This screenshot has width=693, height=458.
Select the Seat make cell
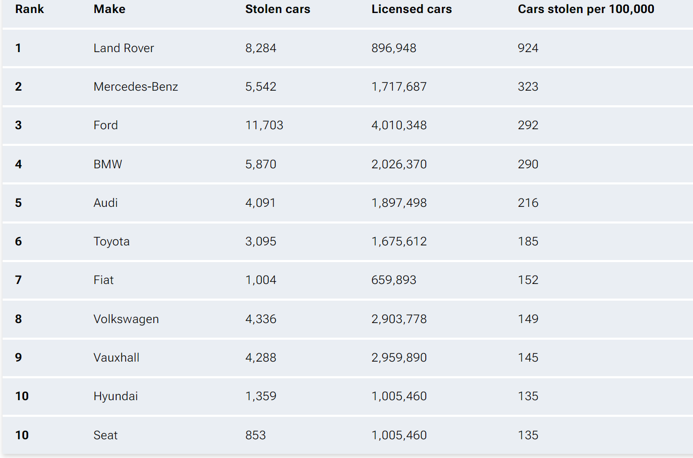(x=106, y=435)
